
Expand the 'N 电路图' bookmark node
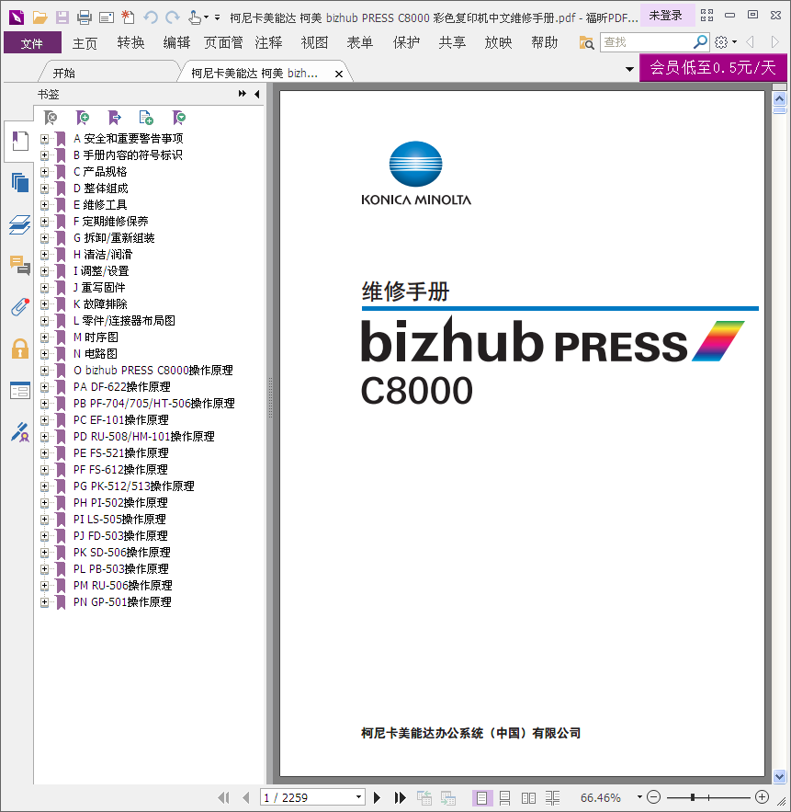pos(44,354)
